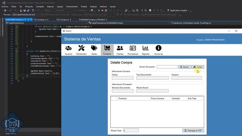
Task: Pin the frmDetalleCompra.cs tab
Action: coord(28,20)
